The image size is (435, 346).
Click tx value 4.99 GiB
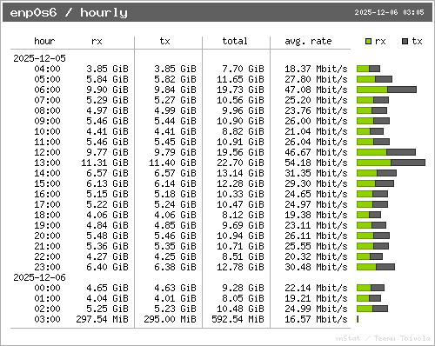click(x=175, y=110)
